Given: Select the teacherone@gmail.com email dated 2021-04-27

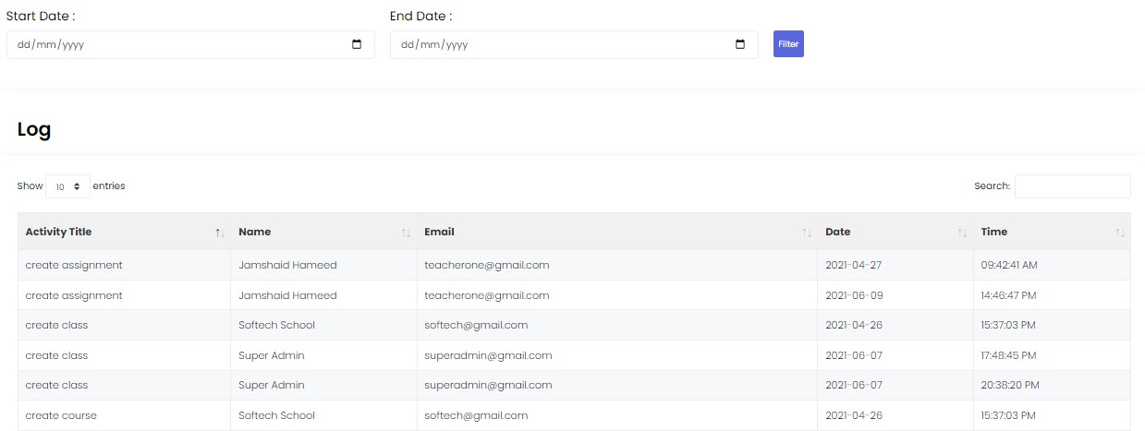Looking at the screenshot, I should pos(487,265).
